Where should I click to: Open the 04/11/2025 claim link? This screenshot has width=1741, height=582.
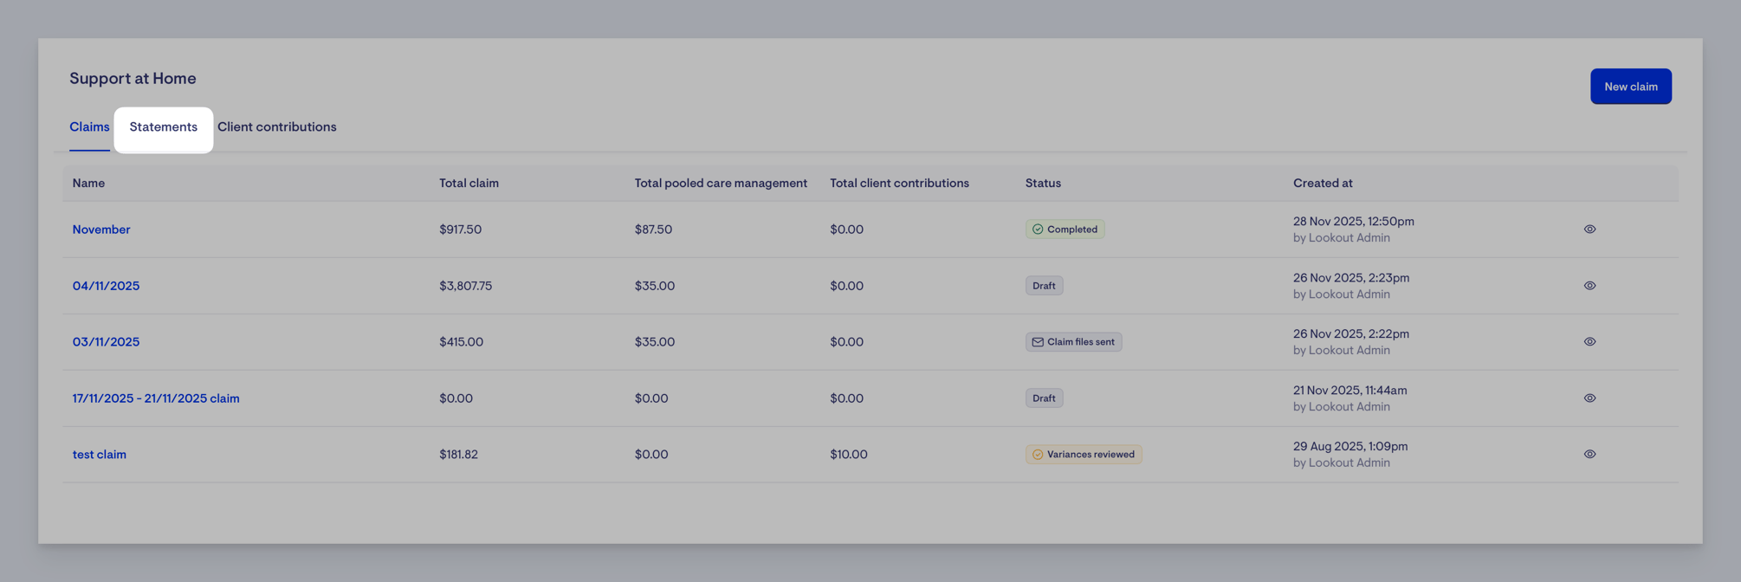coord(106,286)
